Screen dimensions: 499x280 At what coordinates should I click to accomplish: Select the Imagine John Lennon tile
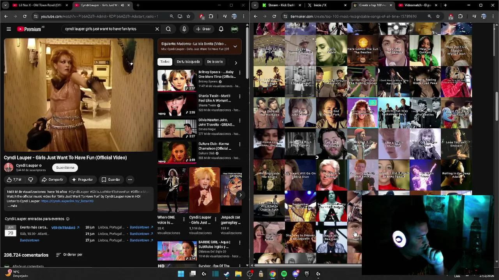[x=300, y=112]
